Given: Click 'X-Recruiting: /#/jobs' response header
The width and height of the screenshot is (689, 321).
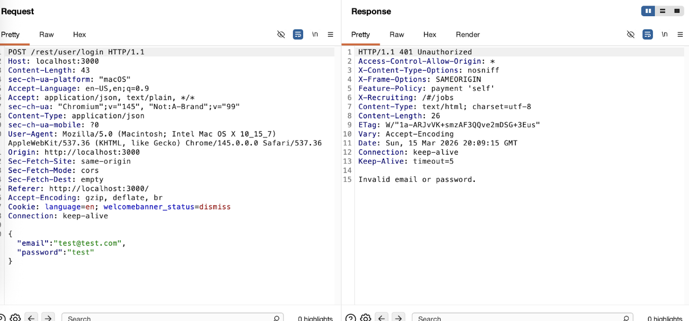Looking at the screenshot, I should (406, 97).
